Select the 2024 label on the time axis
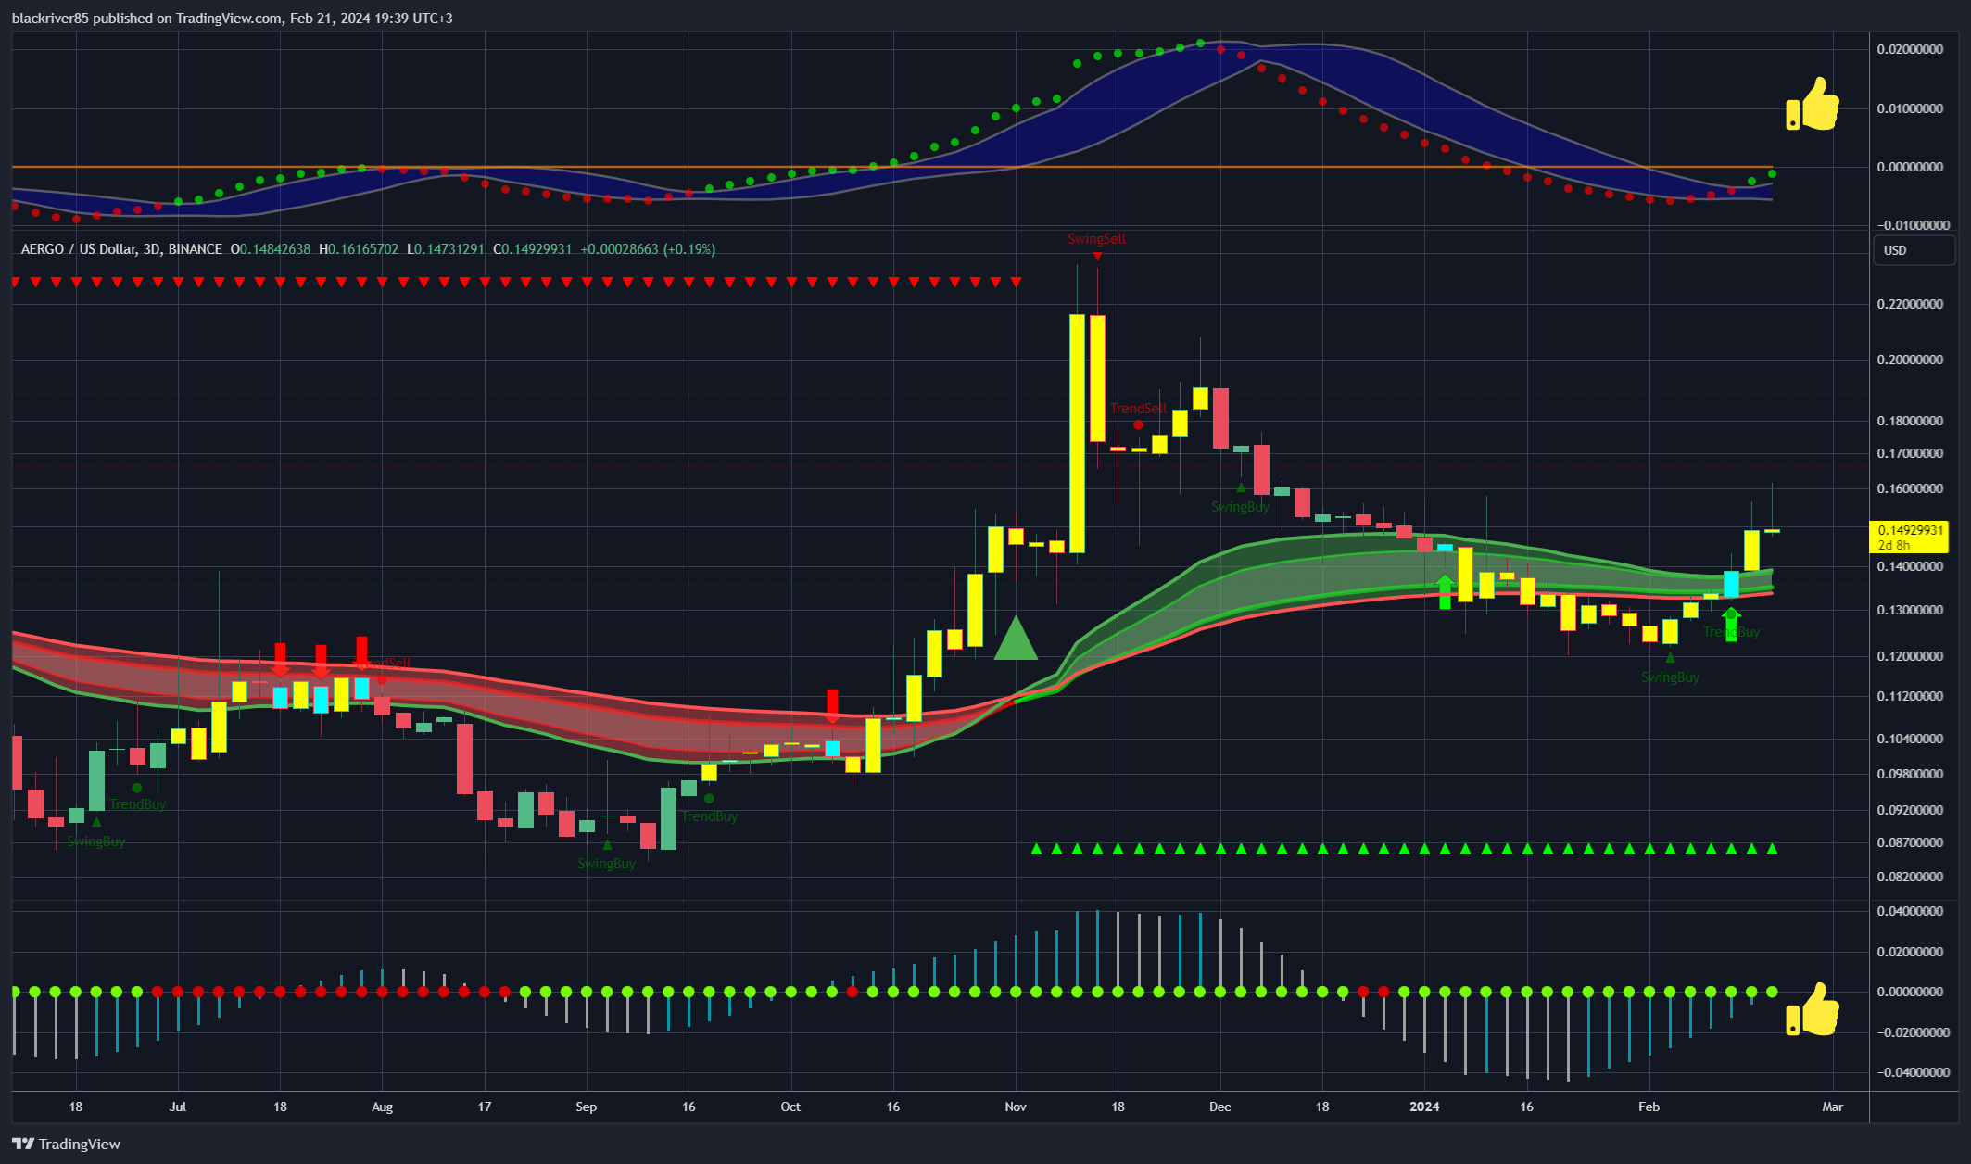This screenshot has height=1164, width=1971. click(1424, 1107)
